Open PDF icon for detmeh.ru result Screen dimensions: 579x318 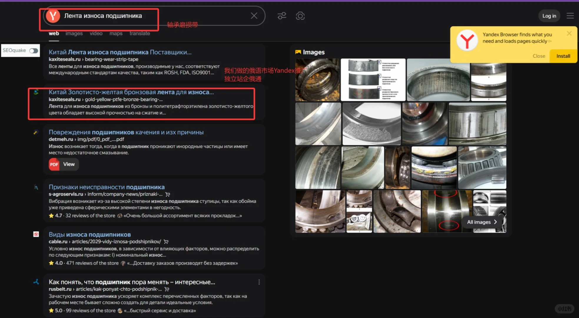pyautogui.click(x=54, y=164)
